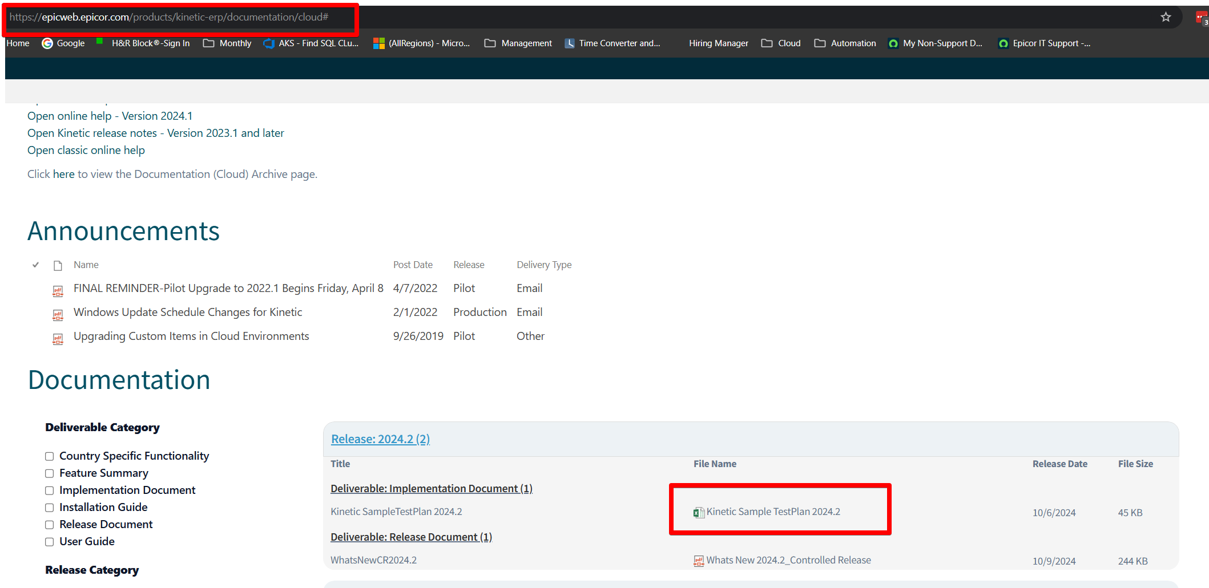This screenshot has height=588, width=1209.
Task: Click the PDF icon for Windows Update Schedule
Action: click(x=58, y=315)
